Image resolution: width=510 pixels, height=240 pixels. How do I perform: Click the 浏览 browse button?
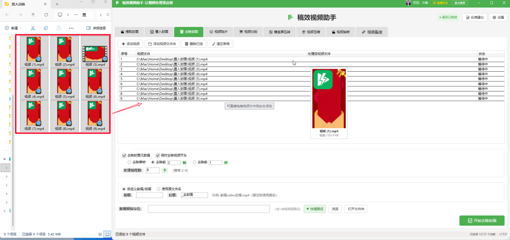[x=335, y=209]
